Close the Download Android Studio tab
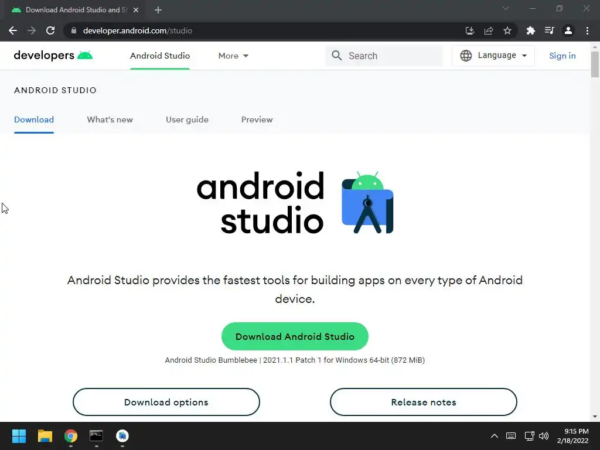 136,10
